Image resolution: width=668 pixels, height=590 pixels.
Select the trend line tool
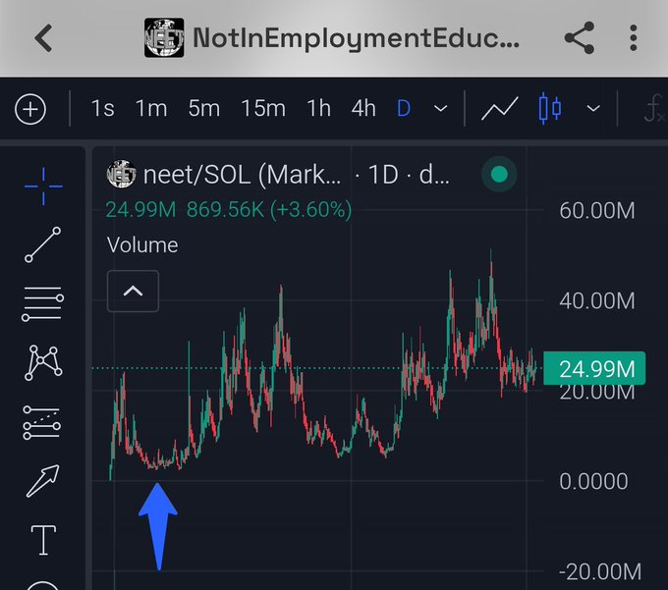click(42, 244)
